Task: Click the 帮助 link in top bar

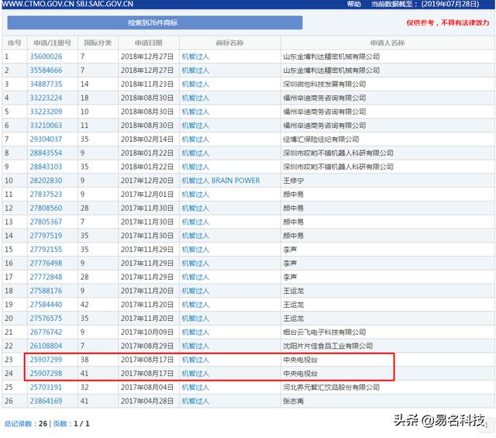Action: (x=353, y=5)
